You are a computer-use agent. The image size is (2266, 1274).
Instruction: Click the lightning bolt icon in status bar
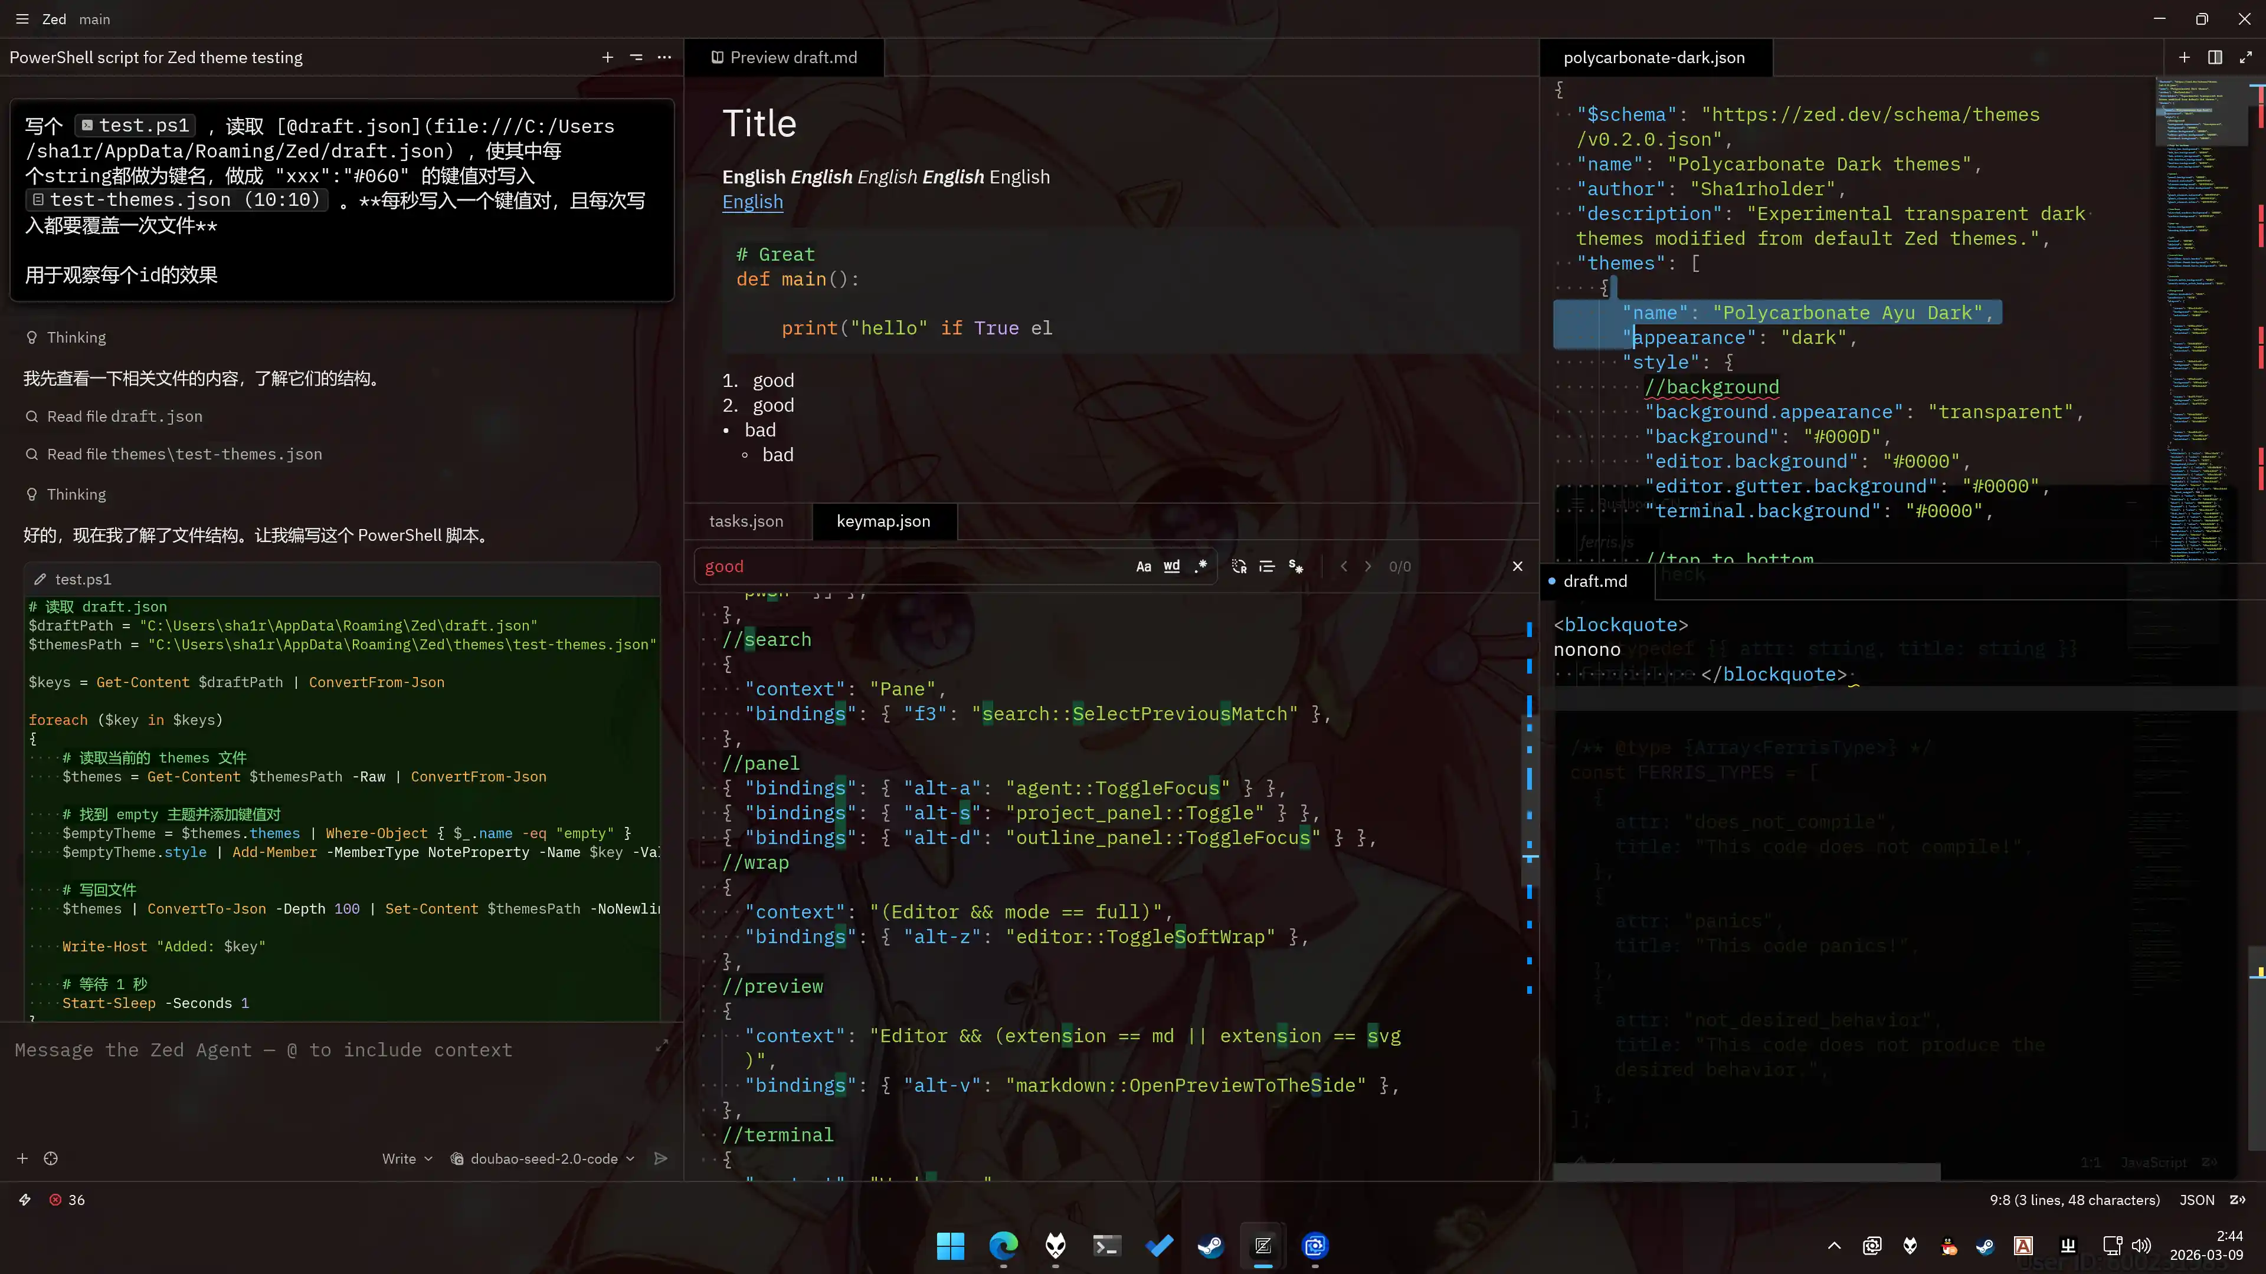click(x=25, y=1200)
